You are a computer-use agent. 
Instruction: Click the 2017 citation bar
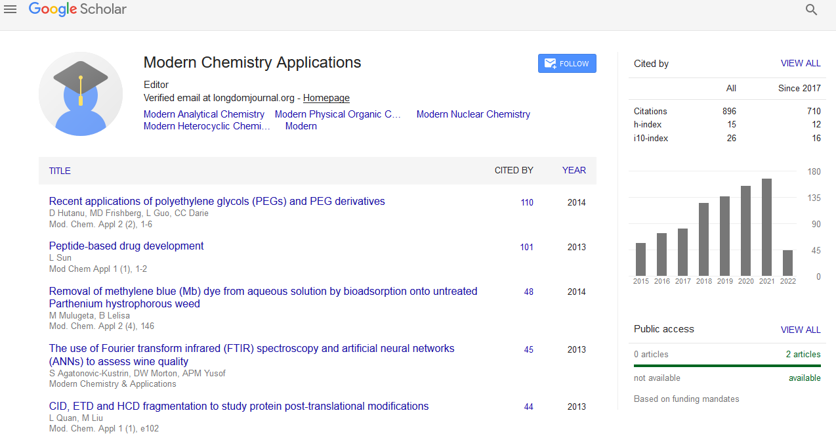[x=682, y=252]
